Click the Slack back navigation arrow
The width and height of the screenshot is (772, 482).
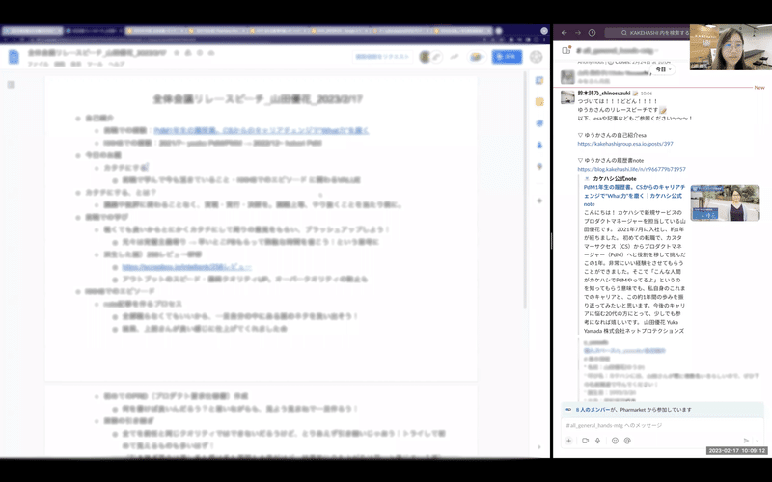pyautogui.click(x=565, y=33)
